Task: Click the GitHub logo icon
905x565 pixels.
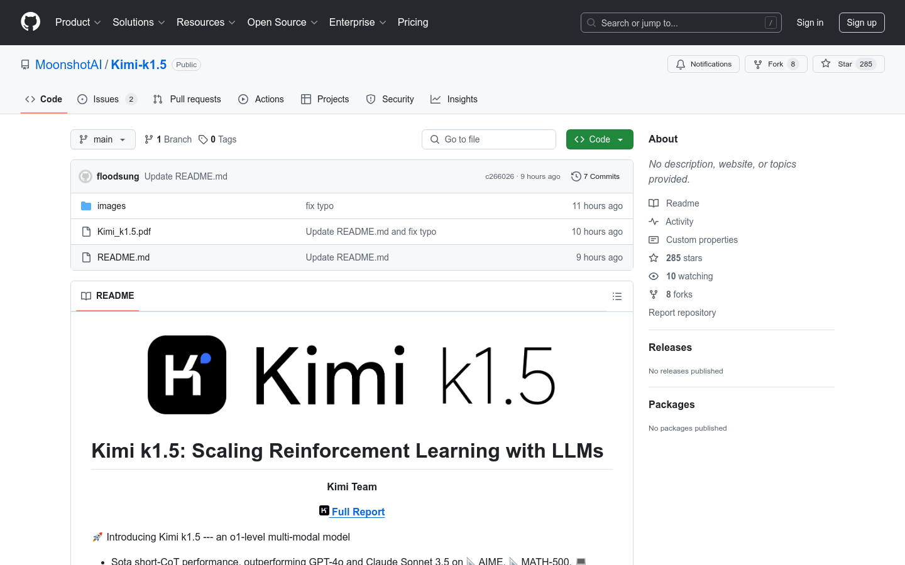Action: point(30,22)
